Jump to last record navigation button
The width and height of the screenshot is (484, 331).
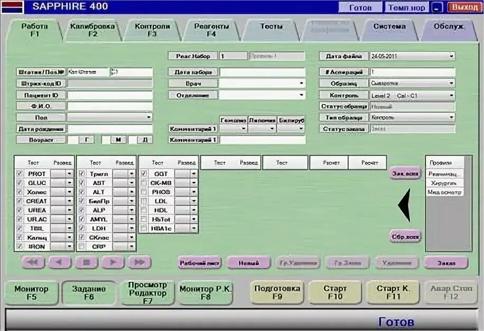coord(139,262)
